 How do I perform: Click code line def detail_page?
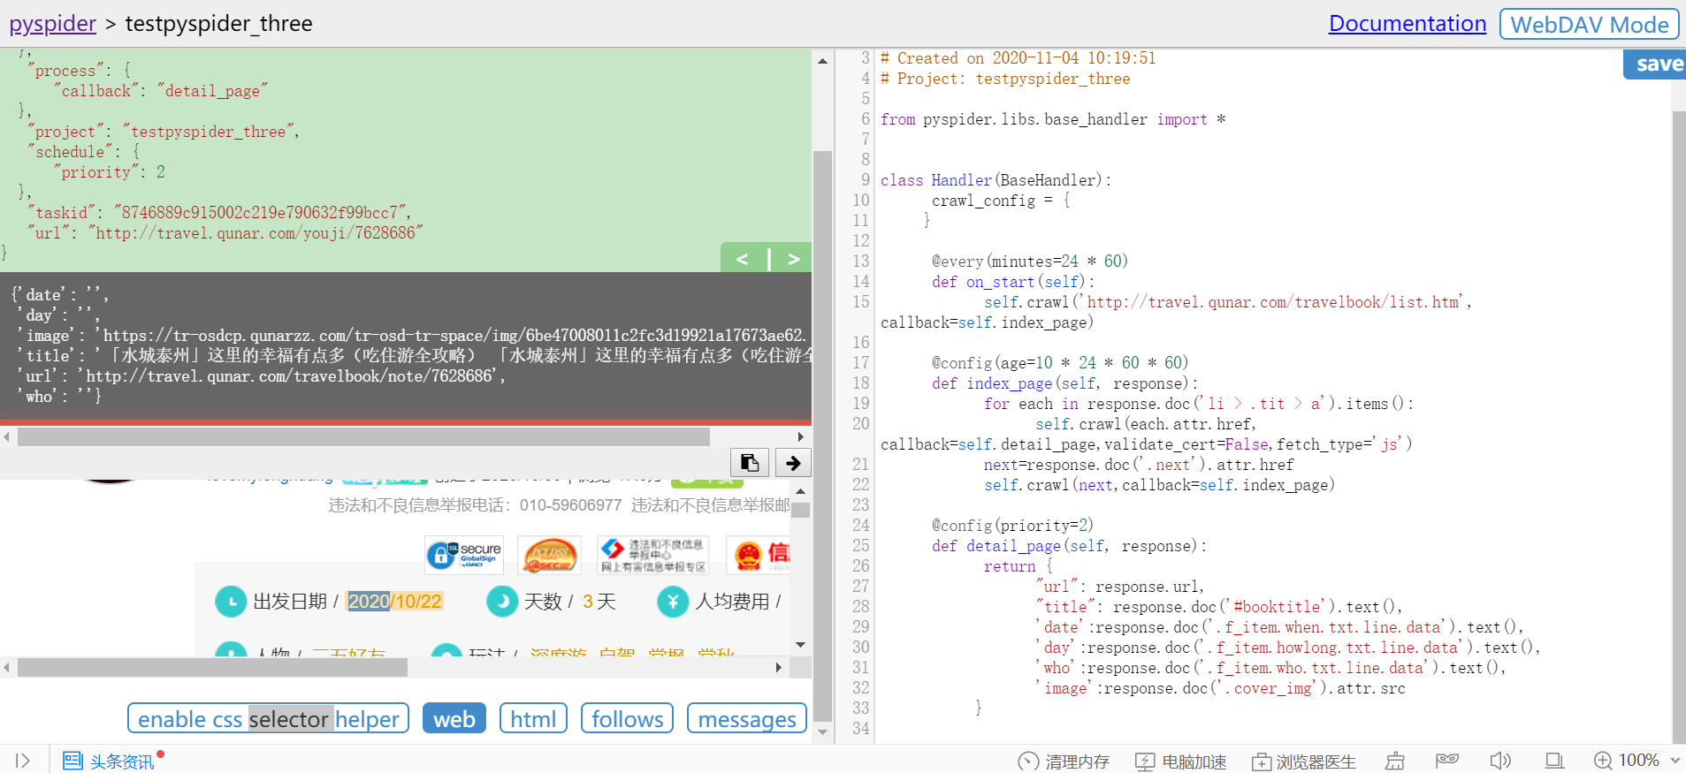click(1069, 546)
